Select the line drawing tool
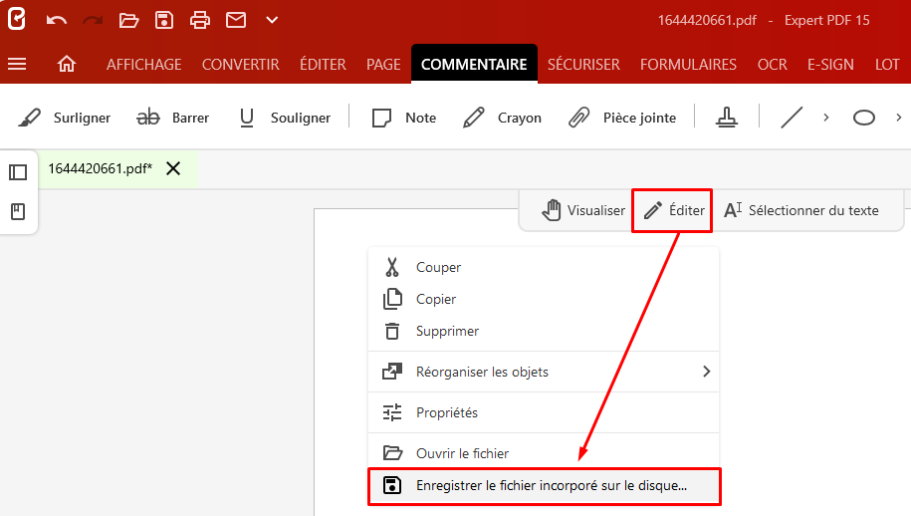This screenshot has height=516, width=911. (x=792, y=118)
